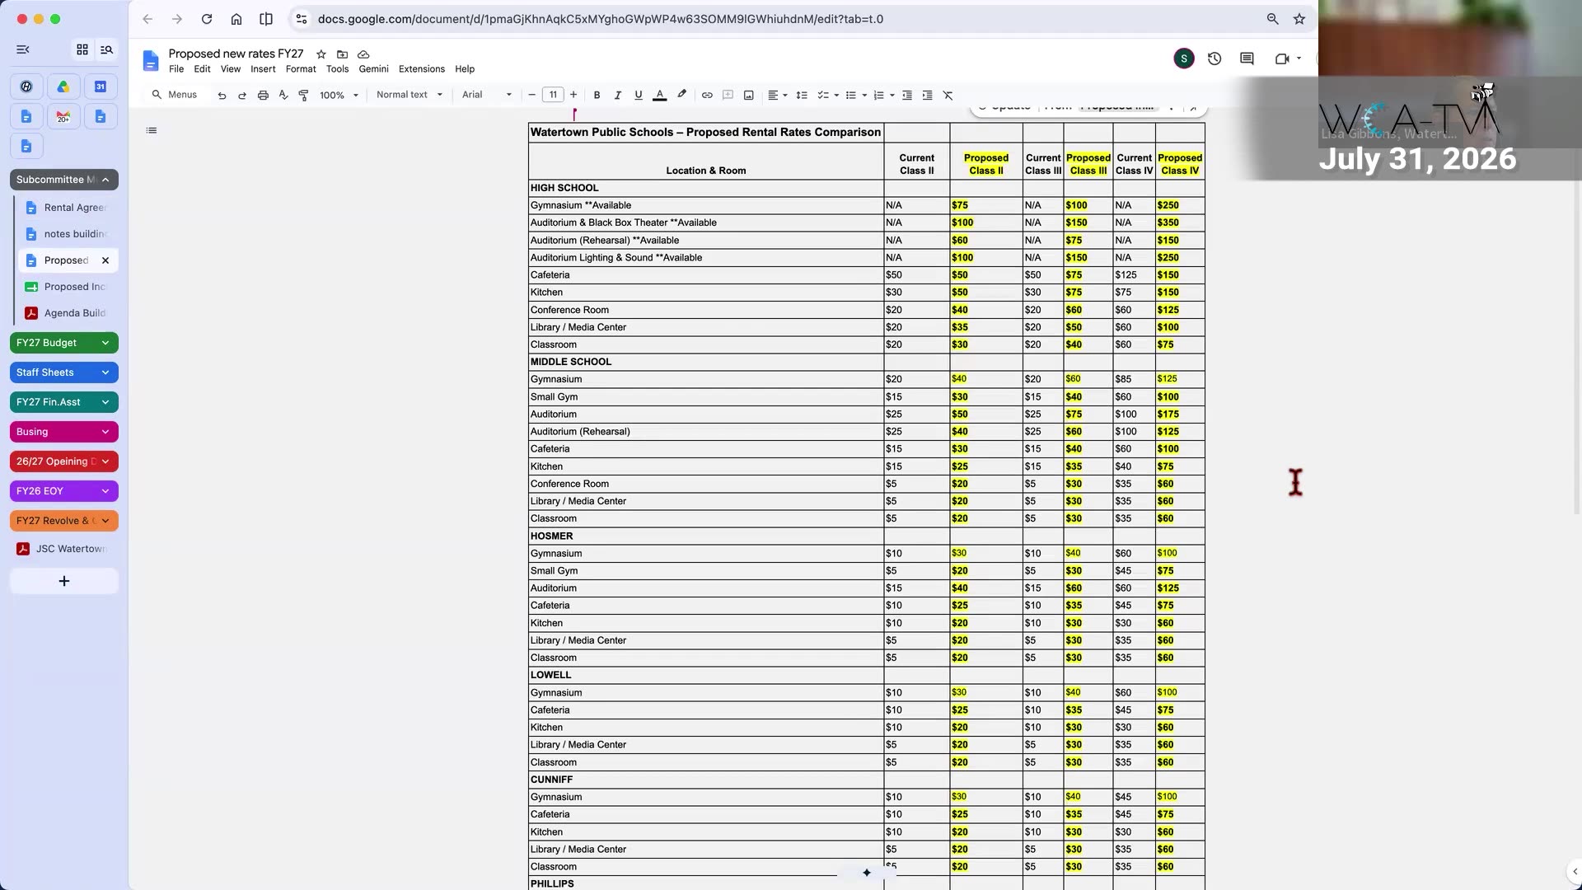Toggle italic formatting
Viewport: 1582px width, 890px height.
(x=618, y=96)
